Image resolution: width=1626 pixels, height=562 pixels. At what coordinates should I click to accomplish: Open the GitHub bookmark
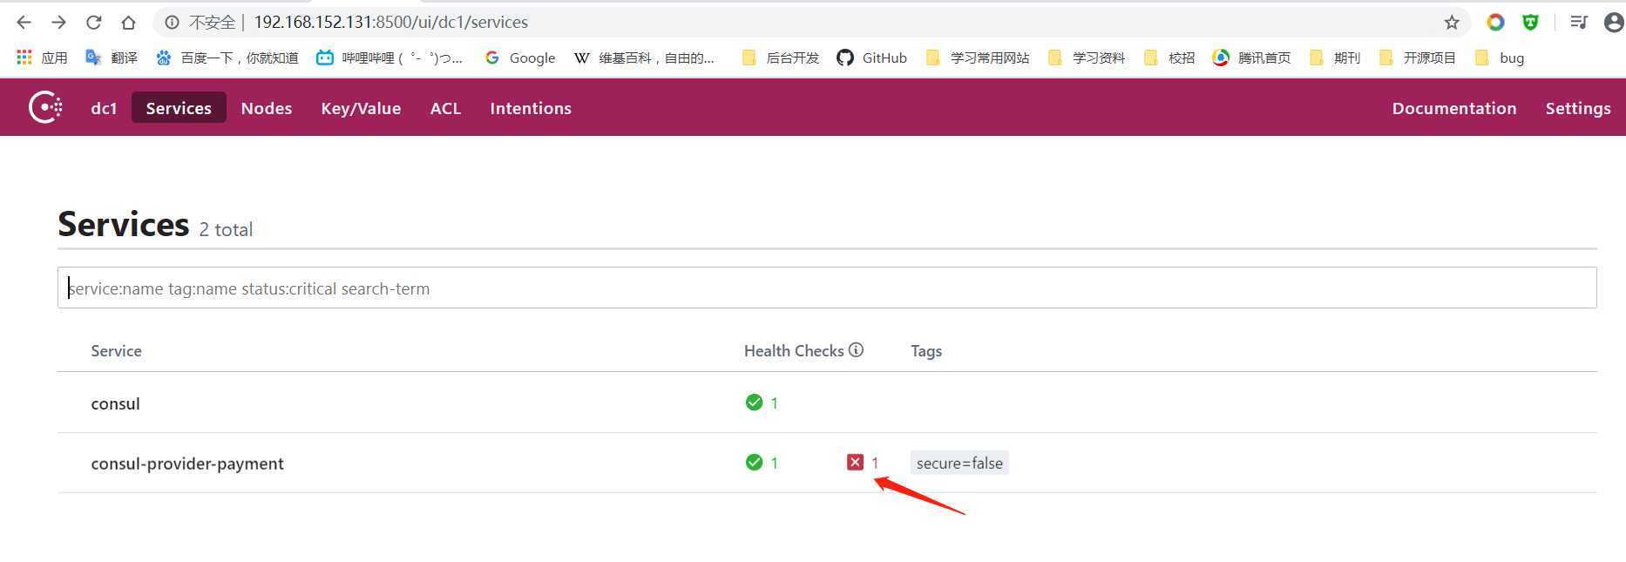tap(871, 58)
